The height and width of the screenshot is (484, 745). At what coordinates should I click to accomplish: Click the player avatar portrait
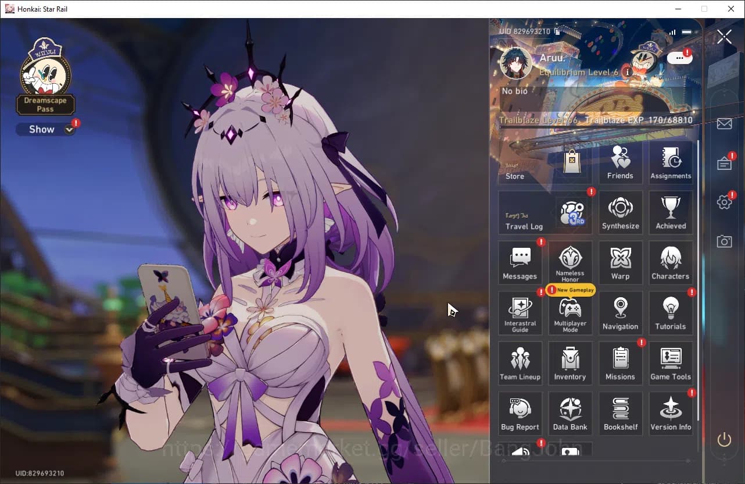(515, 63)
